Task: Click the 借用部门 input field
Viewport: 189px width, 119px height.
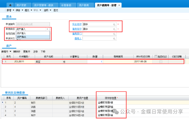Action: 100,34
